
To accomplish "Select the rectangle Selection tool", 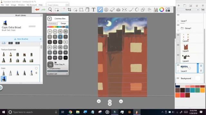I will click(x=57, y=10).
